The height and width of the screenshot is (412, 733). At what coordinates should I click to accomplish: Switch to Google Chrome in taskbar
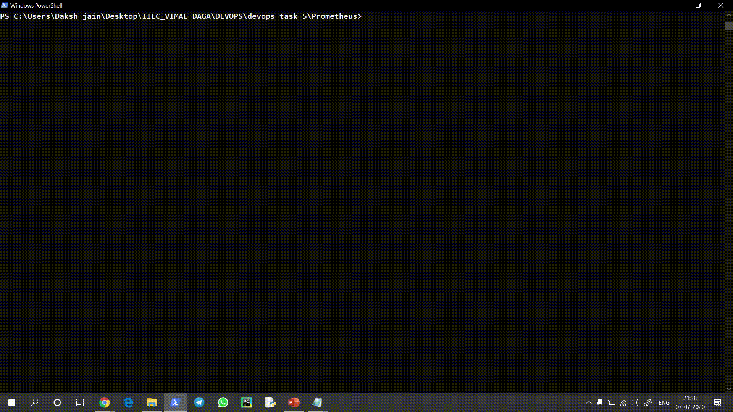104,402
